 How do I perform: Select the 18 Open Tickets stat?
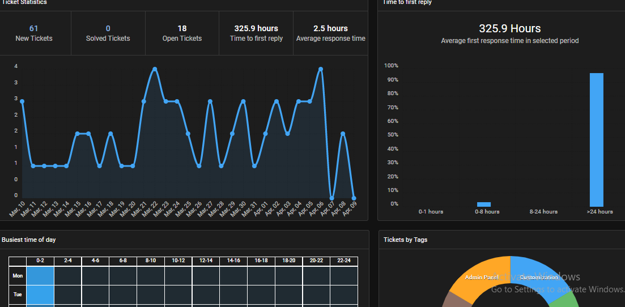coord(182,33)
